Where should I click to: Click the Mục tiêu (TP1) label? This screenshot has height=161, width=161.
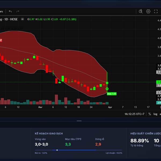[73, 139]
